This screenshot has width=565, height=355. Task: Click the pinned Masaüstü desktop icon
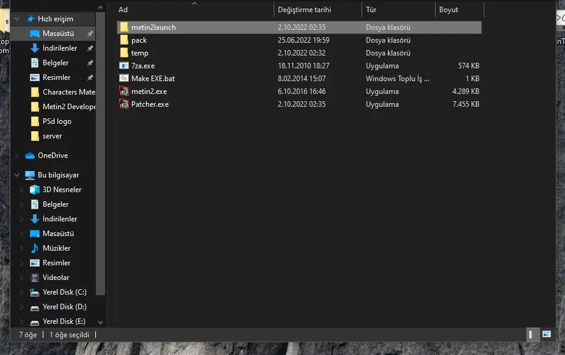[35, 34]
